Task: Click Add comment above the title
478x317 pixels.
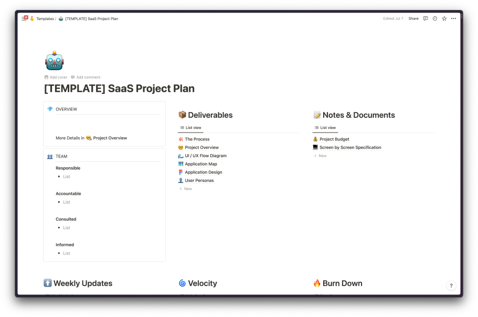Action: coord(86,78)
